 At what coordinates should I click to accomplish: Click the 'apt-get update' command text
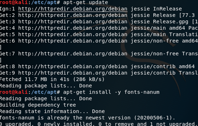pos(85,2)
